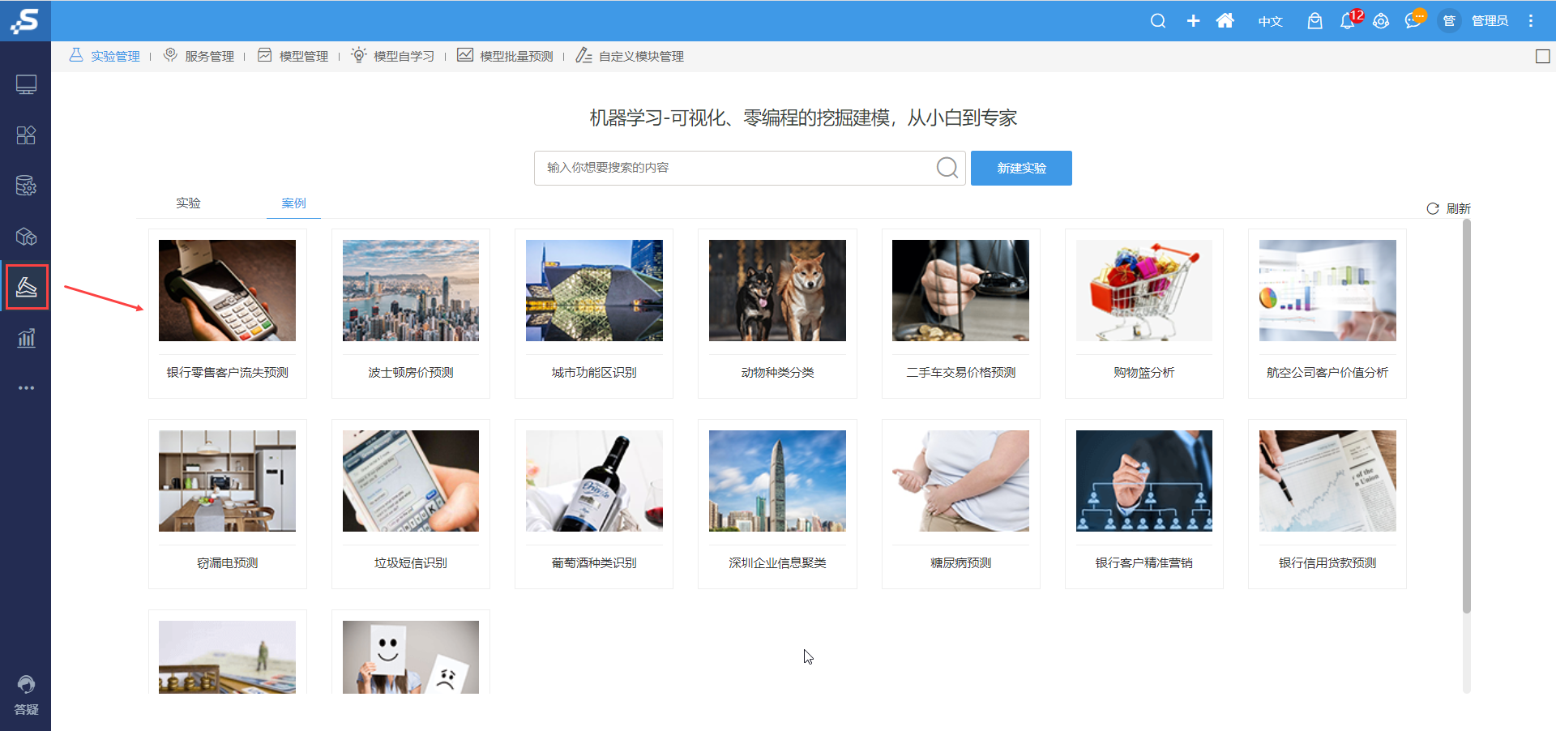The width and height of the screenshot is (1556, 731).
Task: Open 模型批量预测 menu item
Action: tap(505, 56)
